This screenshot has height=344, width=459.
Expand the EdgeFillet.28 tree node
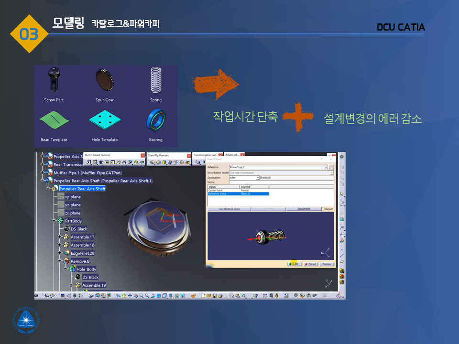click(x=60, y=253)
